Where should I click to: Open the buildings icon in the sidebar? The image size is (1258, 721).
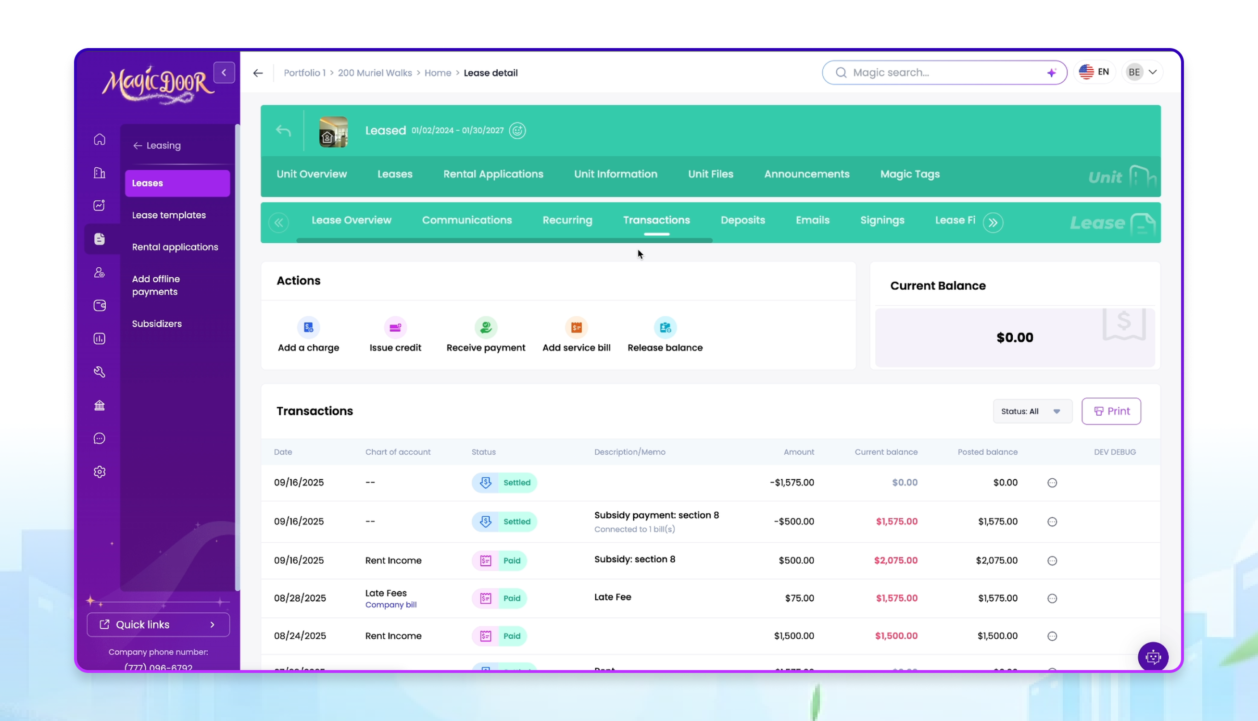tap(100, 173)
